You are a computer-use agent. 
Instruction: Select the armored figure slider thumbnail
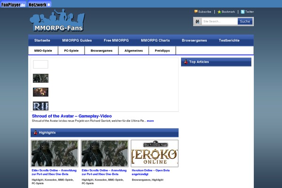40,78
